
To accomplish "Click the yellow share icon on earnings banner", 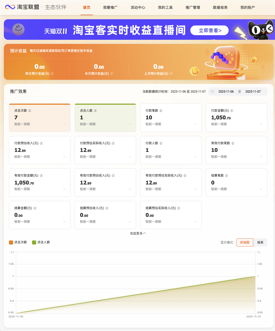I will click(194, 71).
